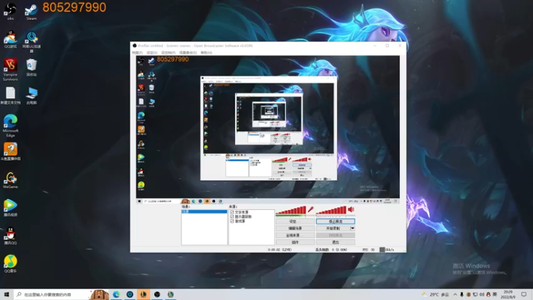
Task: Click the 插件 plugins button
Action: 294,242
